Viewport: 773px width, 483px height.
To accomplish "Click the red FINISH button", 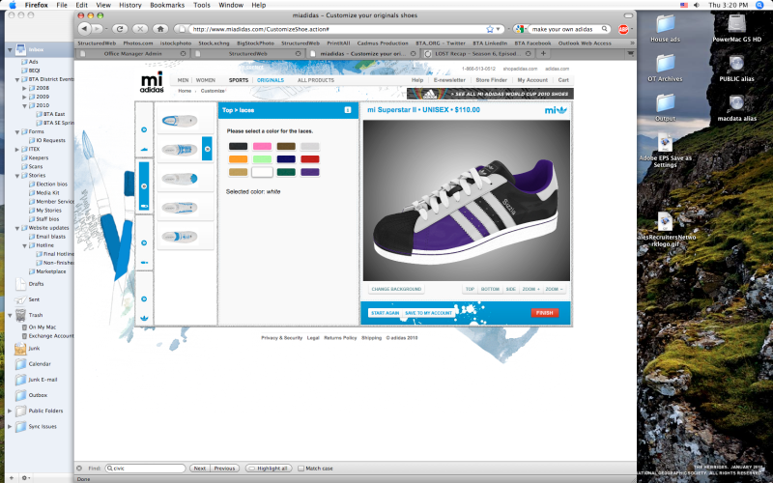I will point(544,312).
